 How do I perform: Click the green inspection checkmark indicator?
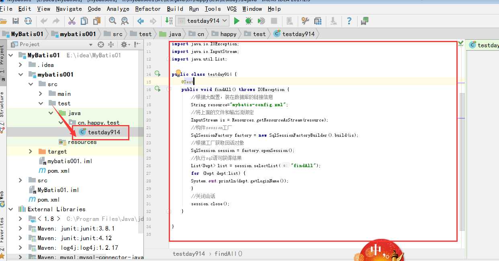click(461, 43)
